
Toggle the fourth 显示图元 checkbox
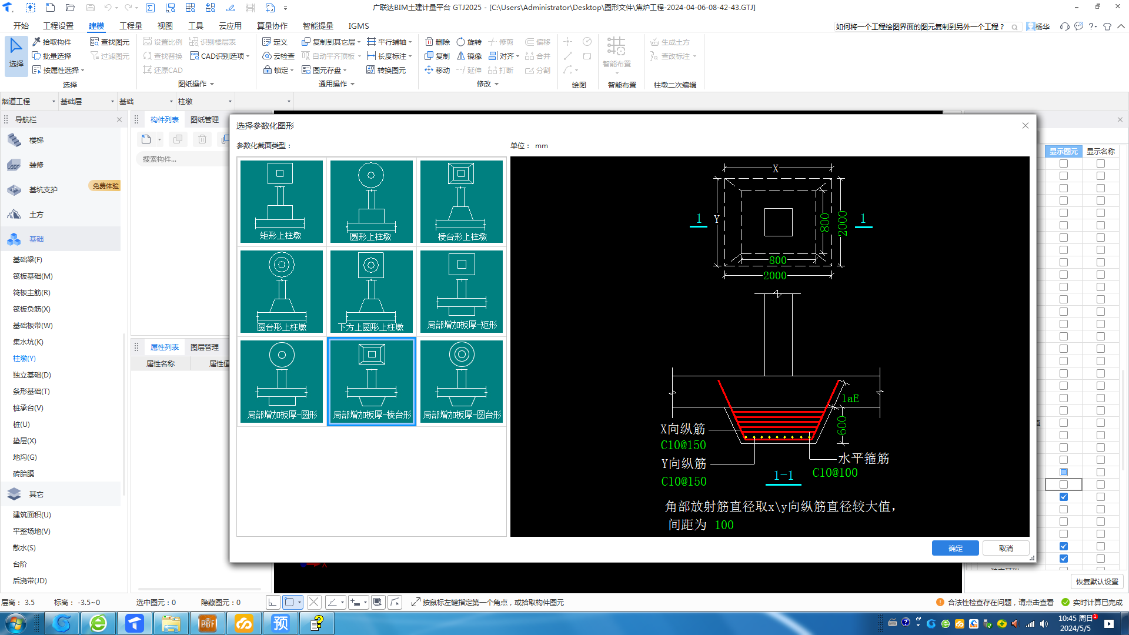[1064, 200]
